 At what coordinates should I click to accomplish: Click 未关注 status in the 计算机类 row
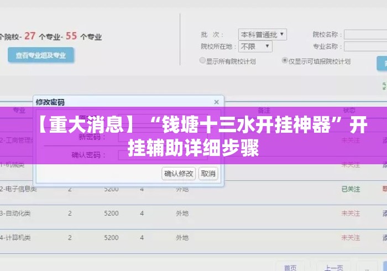pos(351,238)
